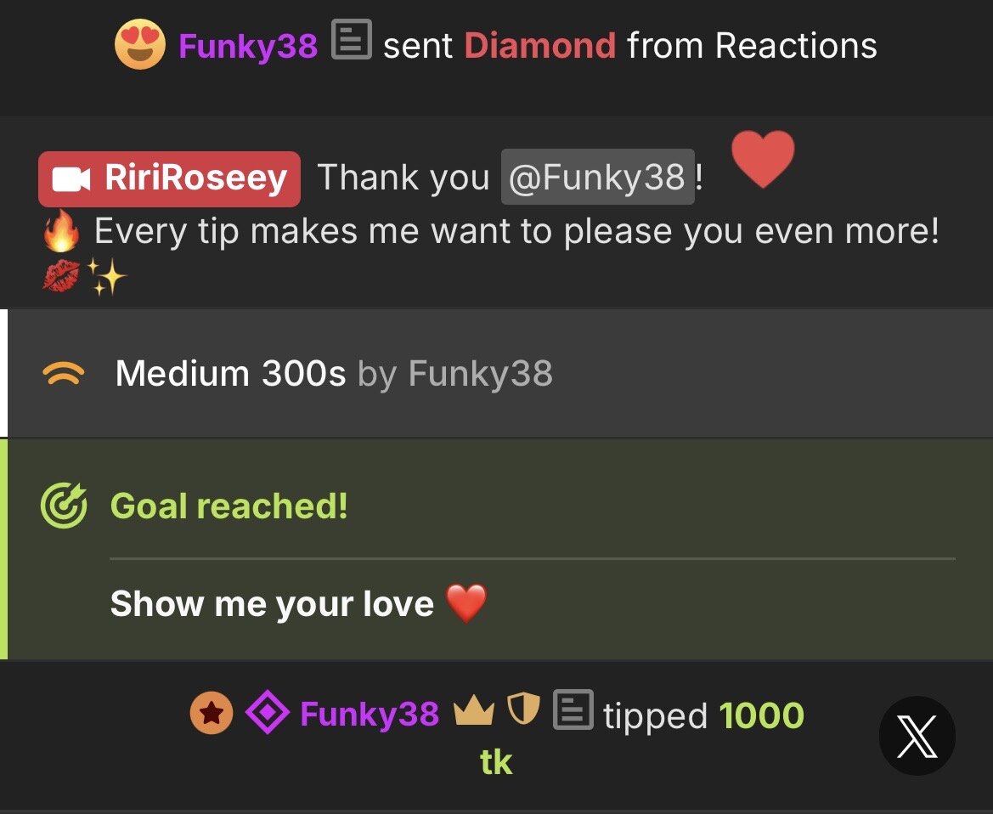Open the RiriRoseey broadcaster badge
The height and width of the screenshot is (814, 993).
(x=169, y=178)
